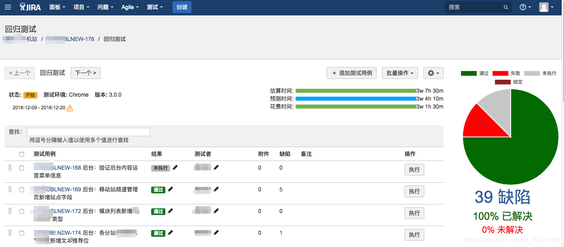Edit tester for the BLNEW-169 row
The image size is (564, 247).
pyautogui.click(x=216, y=189)
